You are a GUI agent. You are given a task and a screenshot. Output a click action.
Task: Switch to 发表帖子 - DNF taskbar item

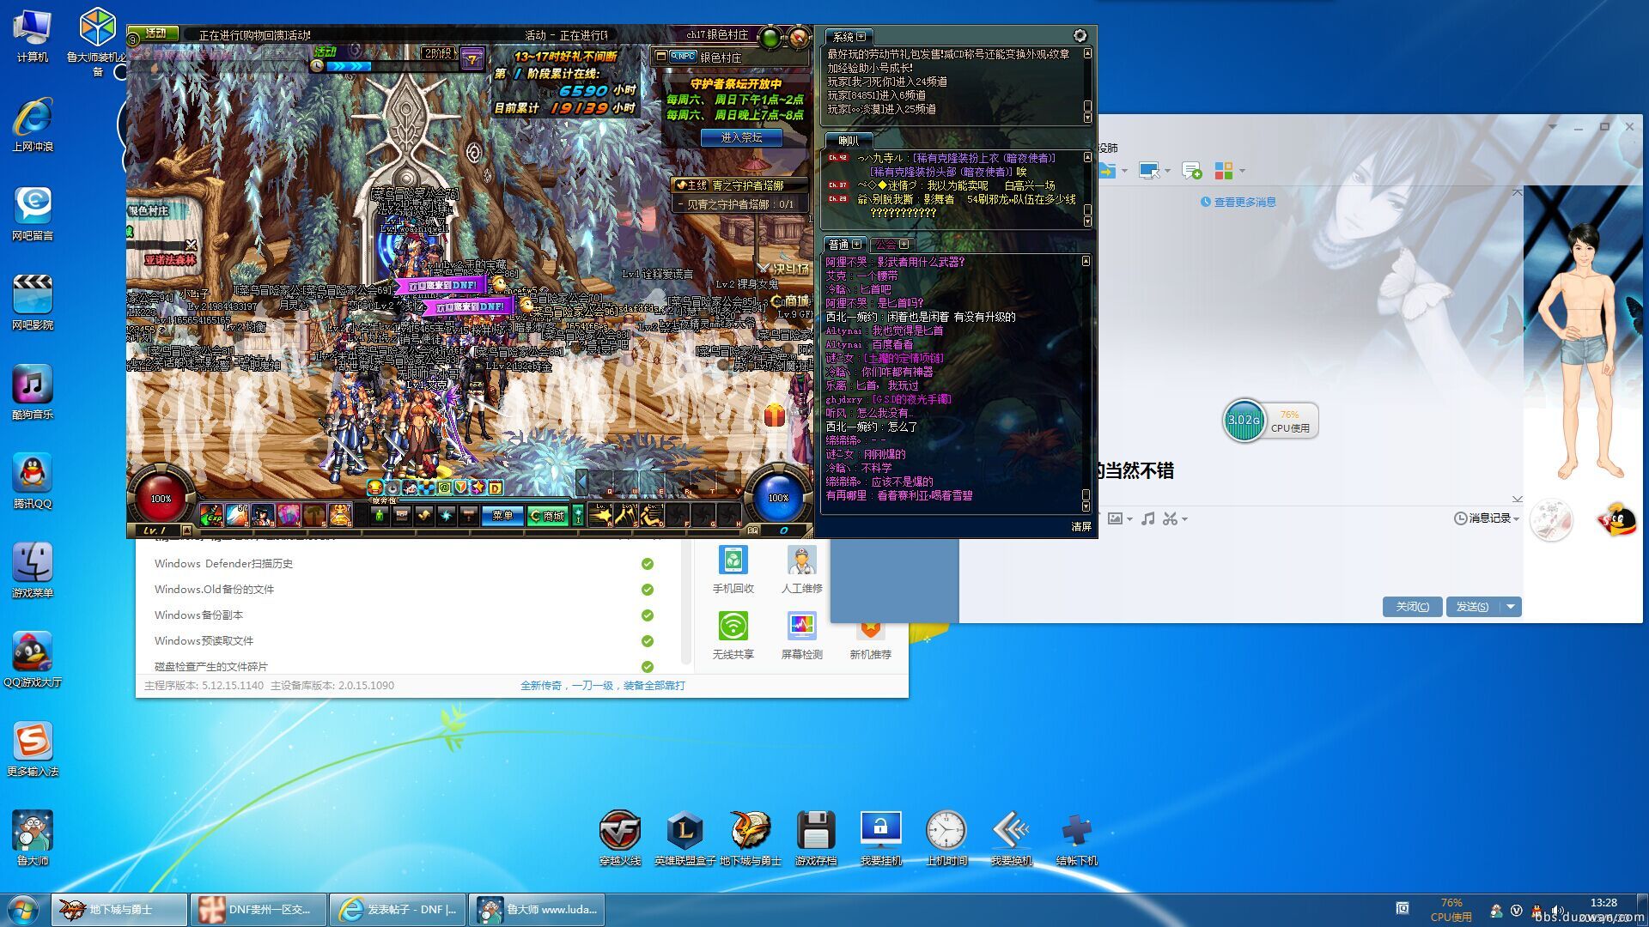coord(398,910)
